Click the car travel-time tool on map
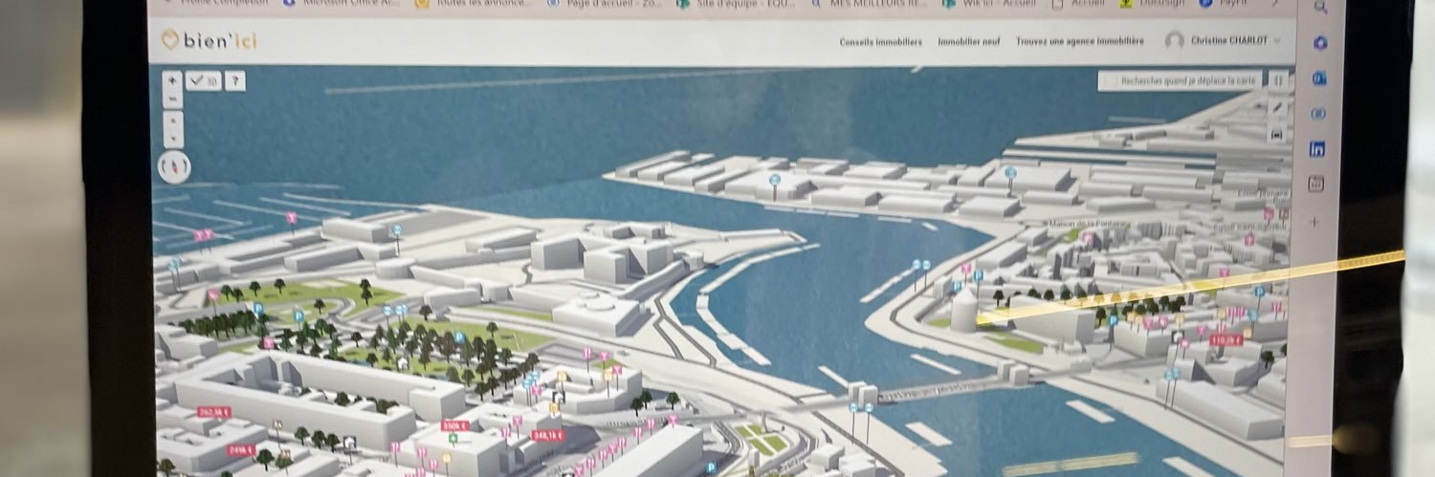Screen dimensions: 1435x477 [x=1278, y=134]
